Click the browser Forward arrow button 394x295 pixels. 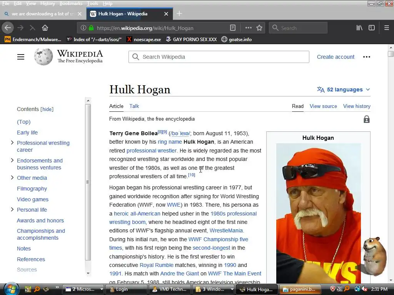pyautogui.click(x=21, y=28)
